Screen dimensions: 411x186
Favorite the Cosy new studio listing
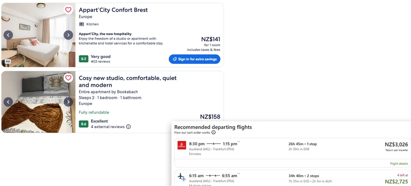click(x=68, y=78)
